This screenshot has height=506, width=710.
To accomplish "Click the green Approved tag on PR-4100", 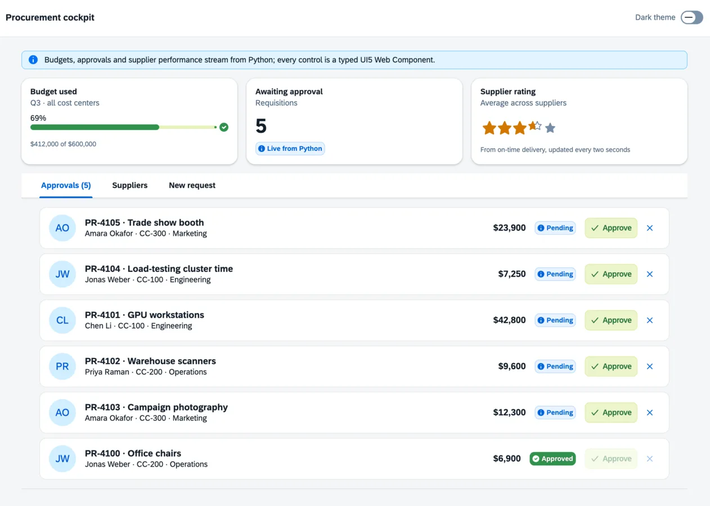I will click(552, 459).
